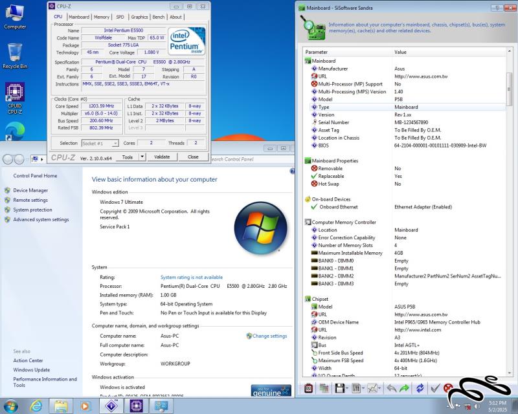Click the graph chart icon in Sandra toolbar
The image size is (518, 414).
click(372, 388)
